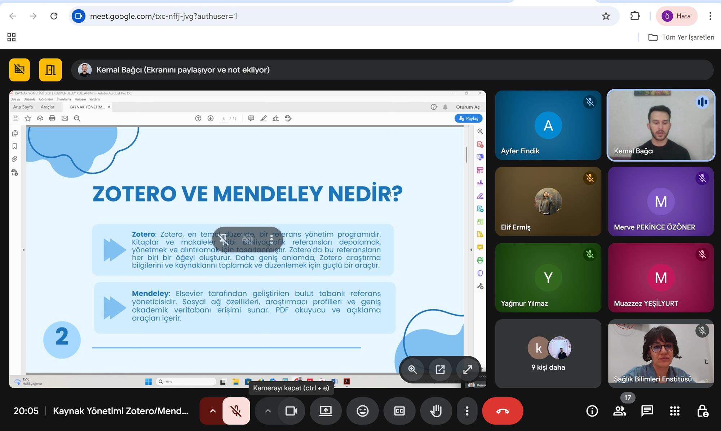Open the apps grid in the bookmarks bar
This screenshot has width=721, height=431.
[x=12, y=37]
